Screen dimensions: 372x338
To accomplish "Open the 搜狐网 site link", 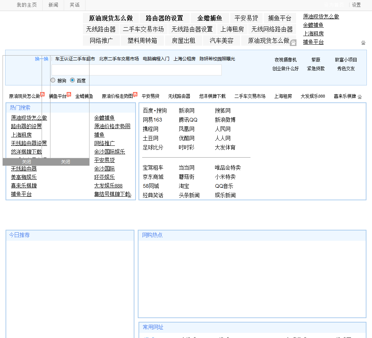I will click(222, 110).
